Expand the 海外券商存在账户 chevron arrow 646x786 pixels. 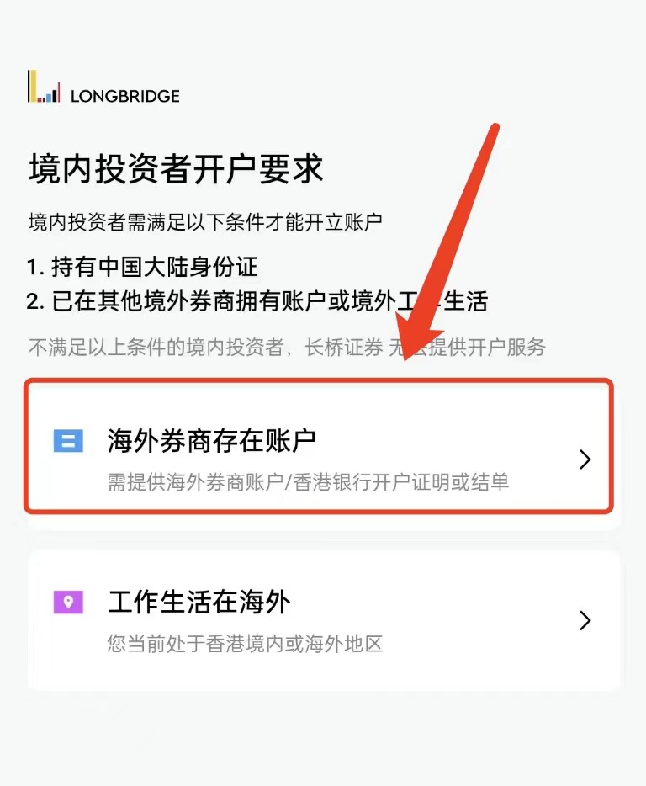(585, 459)
